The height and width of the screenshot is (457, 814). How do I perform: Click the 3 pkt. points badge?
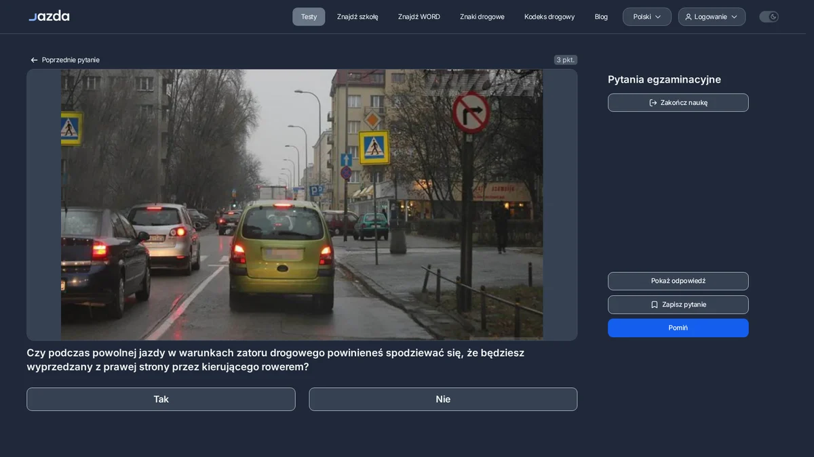click(x=566, y=60)
